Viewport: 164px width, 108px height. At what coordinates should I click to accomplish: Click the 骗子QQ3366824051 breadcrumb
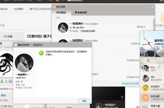tap(41, 9)
